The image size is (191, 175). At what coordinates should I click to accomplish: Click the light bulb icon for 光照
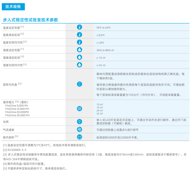coord(79,121)
